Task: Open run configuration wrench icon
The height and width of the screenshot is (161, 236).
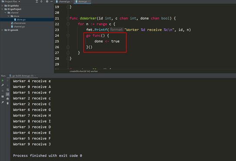Action: pyautogui.click(x=3, y=85)
